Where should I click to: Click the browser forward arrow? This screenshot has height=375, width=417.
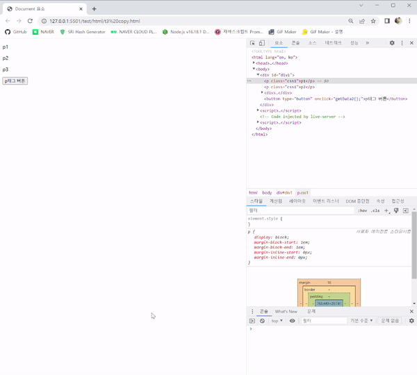pos(19,21)
